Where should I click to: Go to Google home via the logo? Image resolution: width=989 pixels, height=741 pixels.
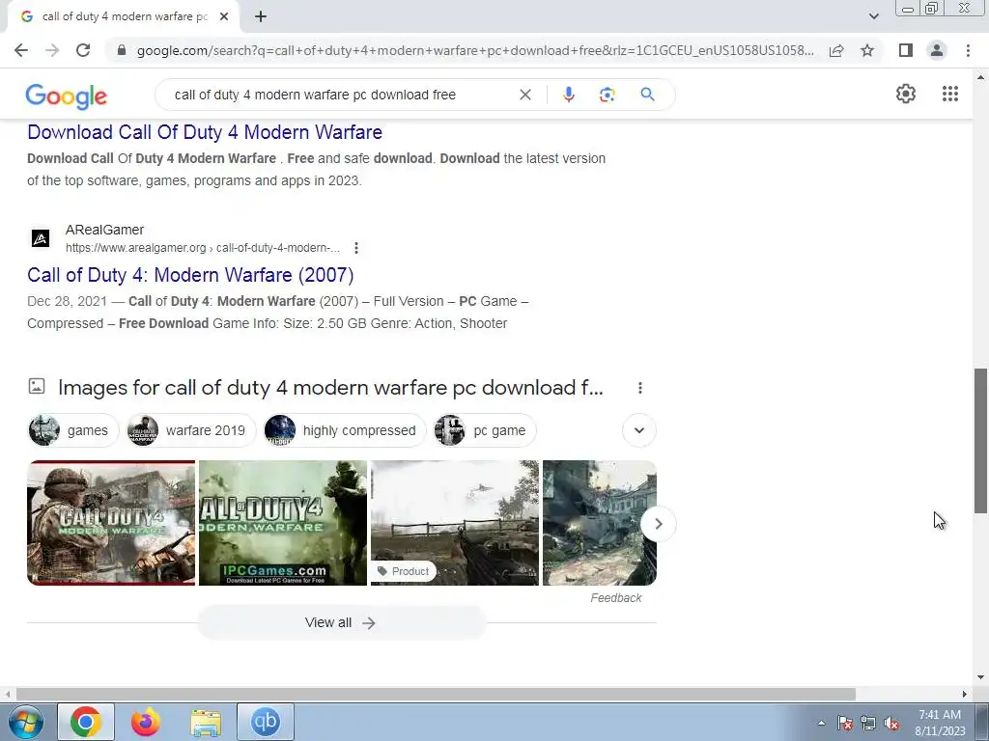click(x=67, y=96)
